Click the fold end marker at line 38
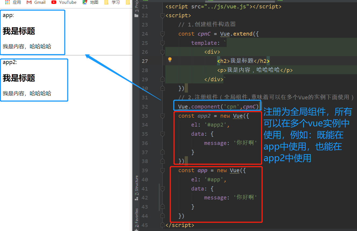 click(162, 161)
